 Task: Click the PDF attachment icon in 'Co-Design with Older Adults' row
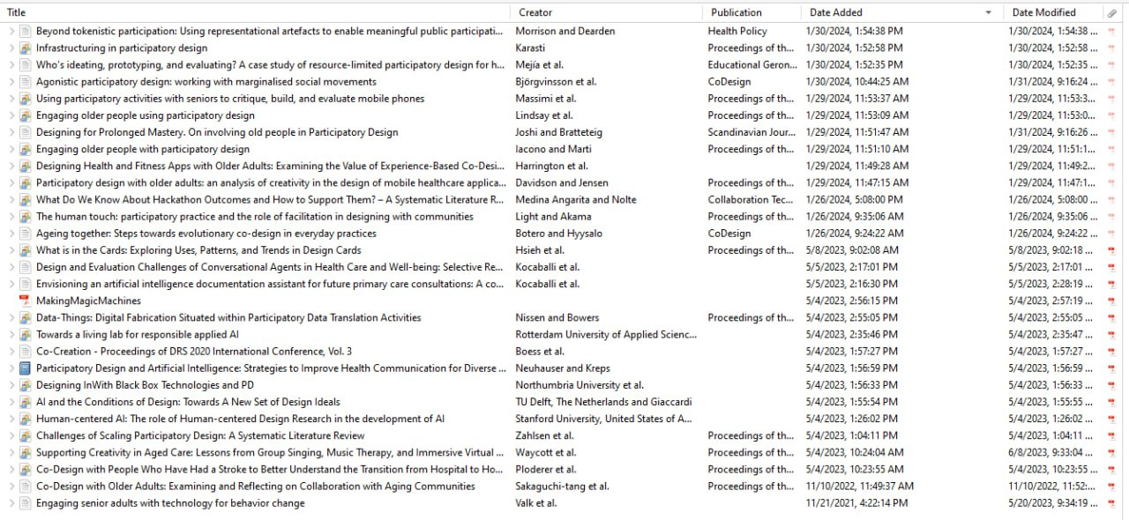1112,487
